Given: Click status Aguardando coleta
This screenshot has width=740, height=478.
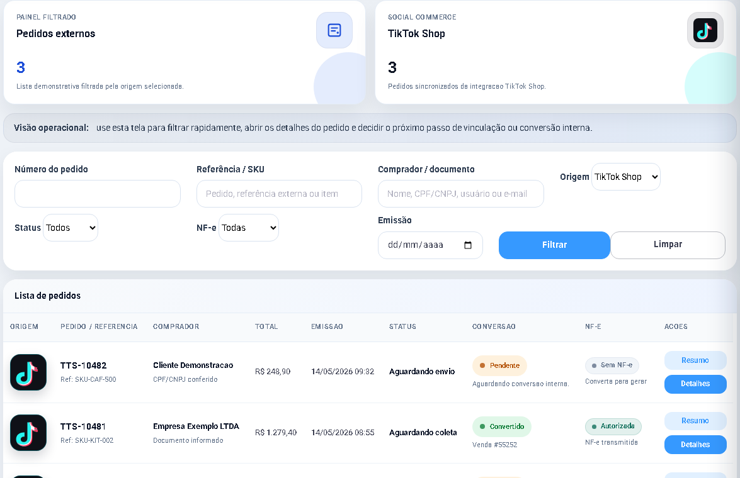Looking at the screenshot, I should point(423,432).
